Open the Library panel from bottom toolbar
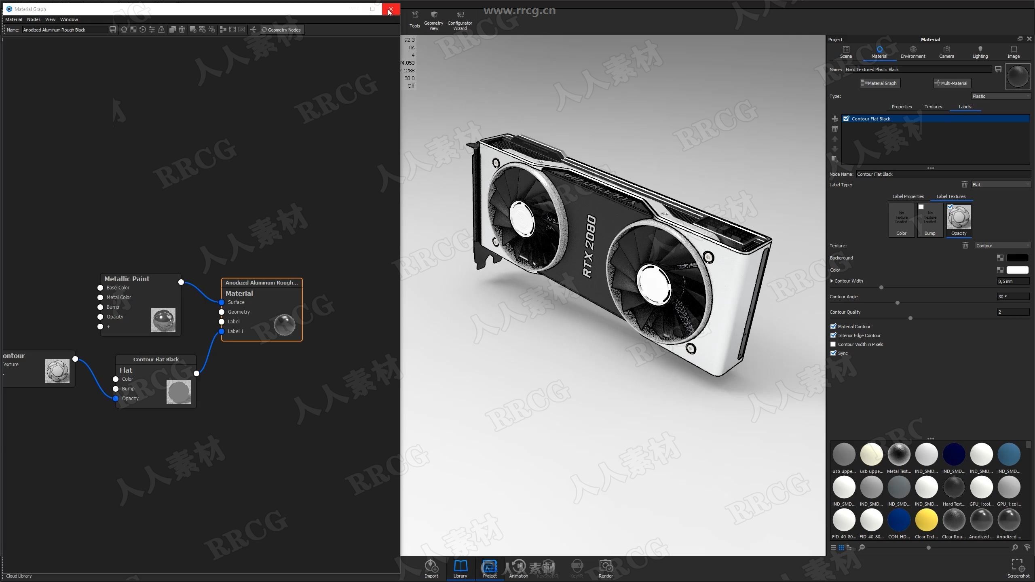Image resolution: width=1035 pixels, height=582 pixels. pos(460,569)
